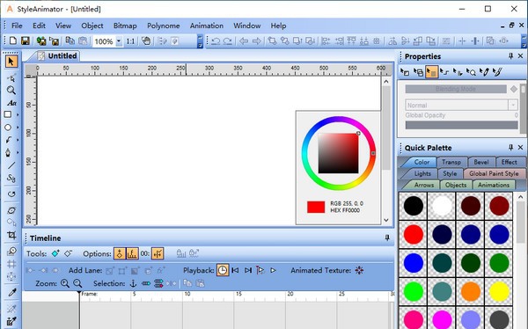Click frame 10 on timeline ruler

187,294
